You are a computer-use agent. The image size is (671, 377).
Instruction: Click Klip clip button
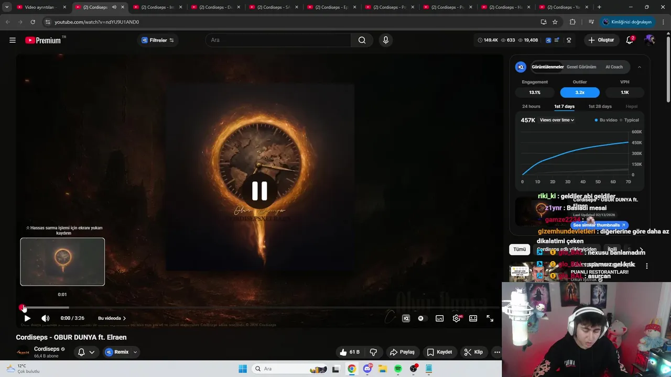(473, 352)
